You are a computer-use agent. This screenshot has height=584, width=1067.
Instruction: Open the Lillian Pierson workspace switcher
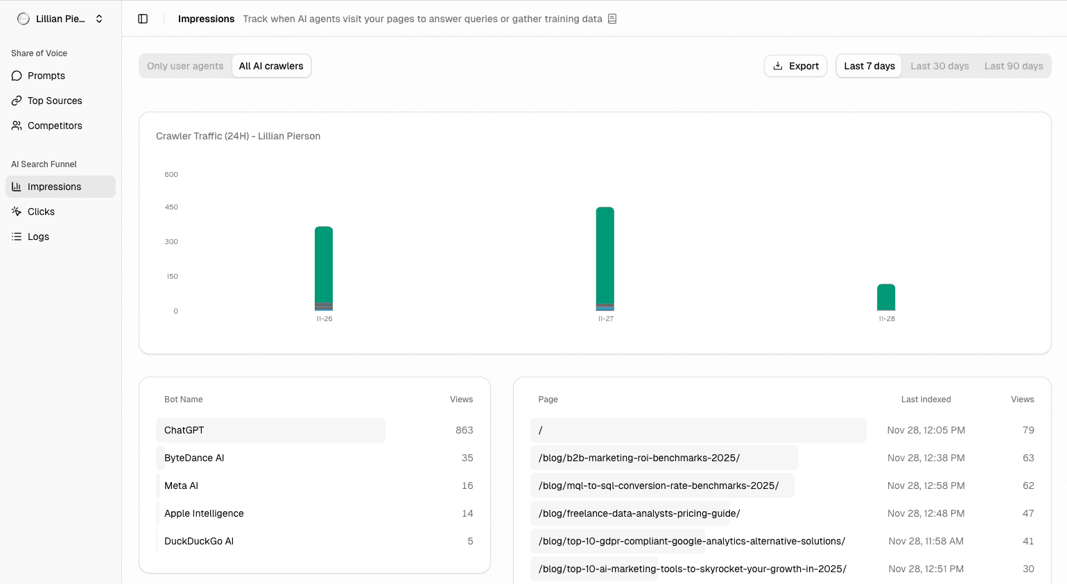61,19
